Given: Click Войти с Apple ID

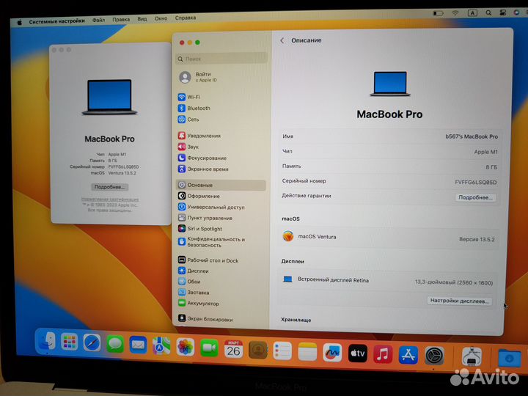Looking at the screenshot, I should [x=198, y=77].
